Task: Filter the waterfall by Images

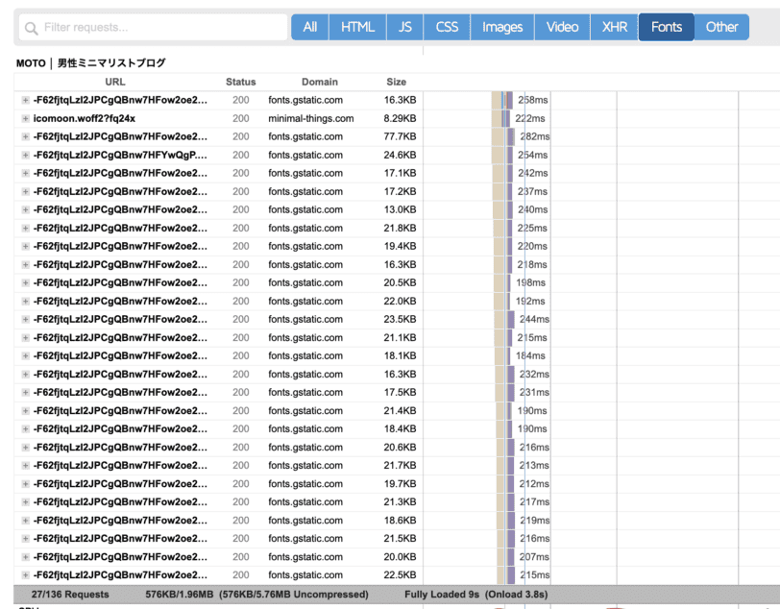Action: point(502,27)
